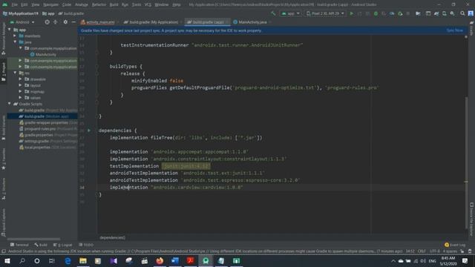This screenshot has height=267, width=475.
Task: Open the app run configuration dropdown
Action: pyautogui.click(x=290, y=13)
